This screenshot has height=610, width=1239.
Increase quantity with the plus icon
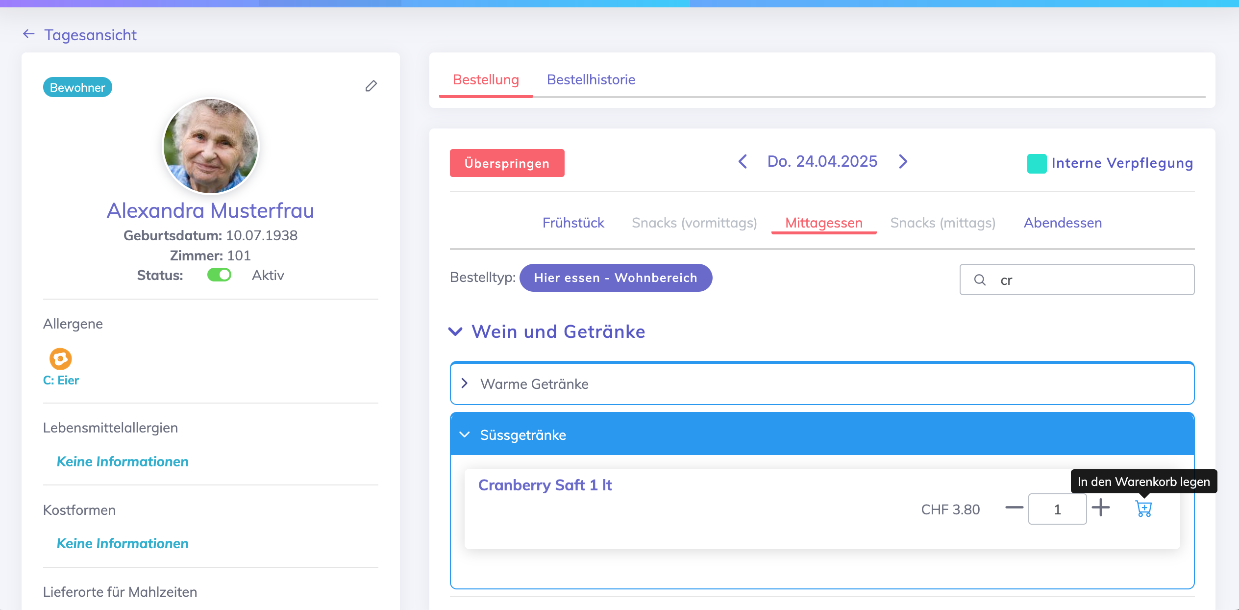point(1101,508)
